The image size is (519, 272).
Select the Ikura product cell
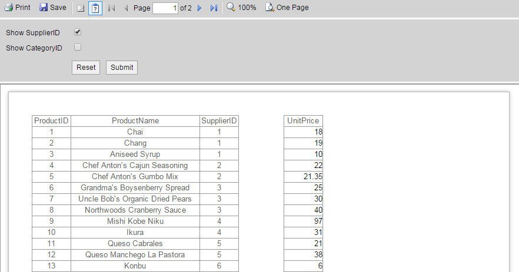135,233
